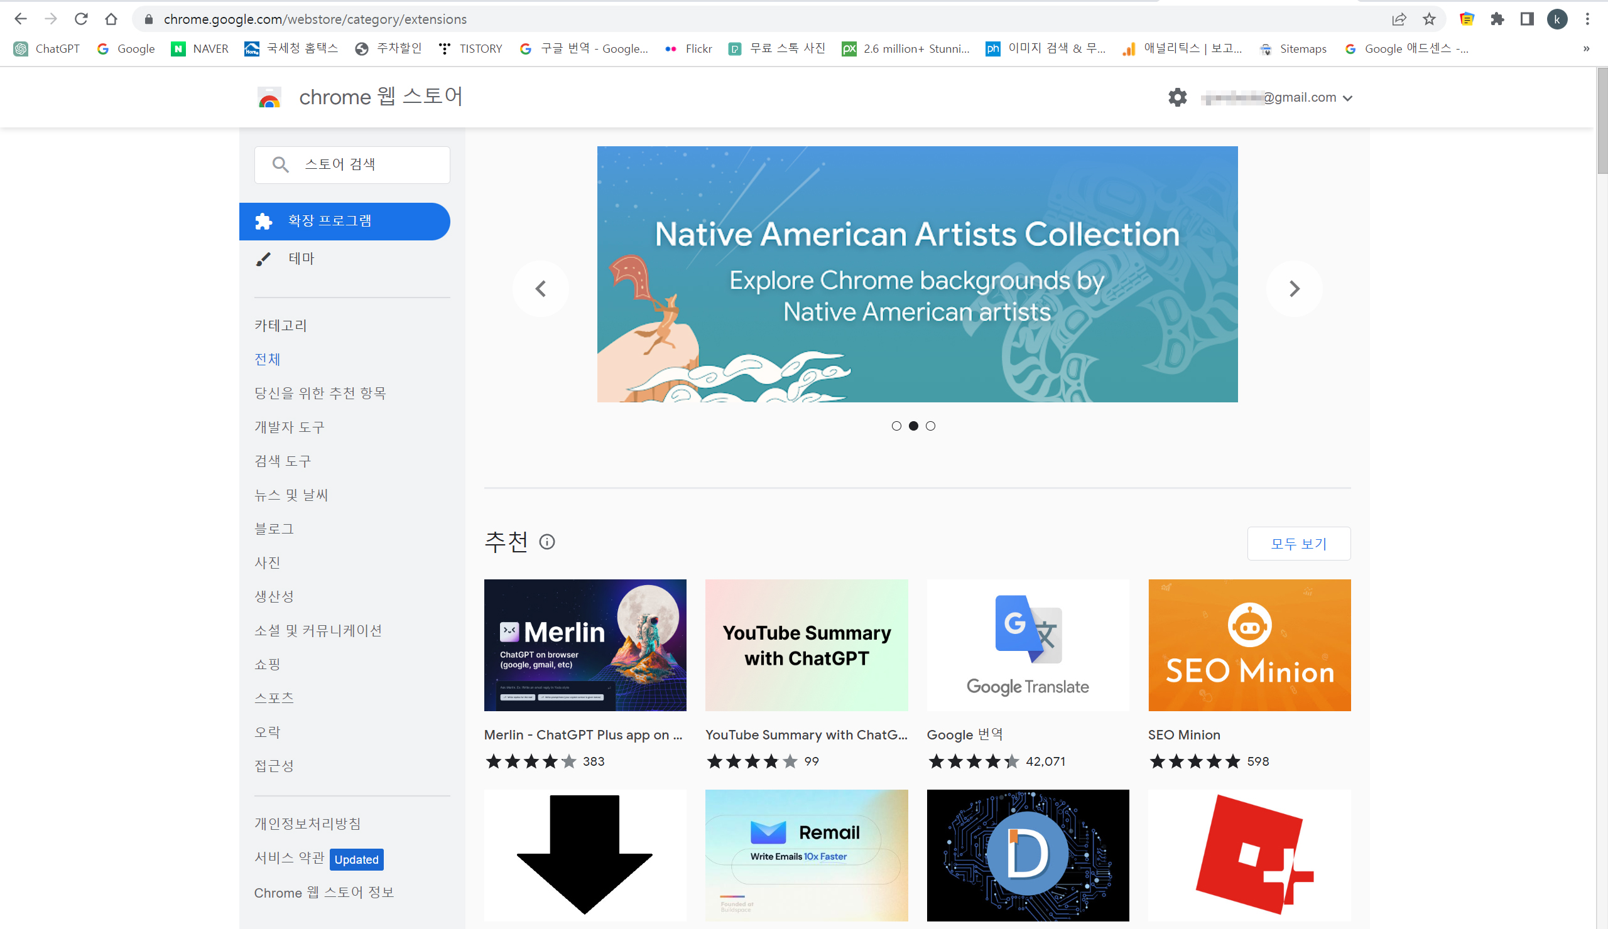1608x929 pixels.
Task: Open the 애널리틱스 bookmark
Action: [1182, 49]
